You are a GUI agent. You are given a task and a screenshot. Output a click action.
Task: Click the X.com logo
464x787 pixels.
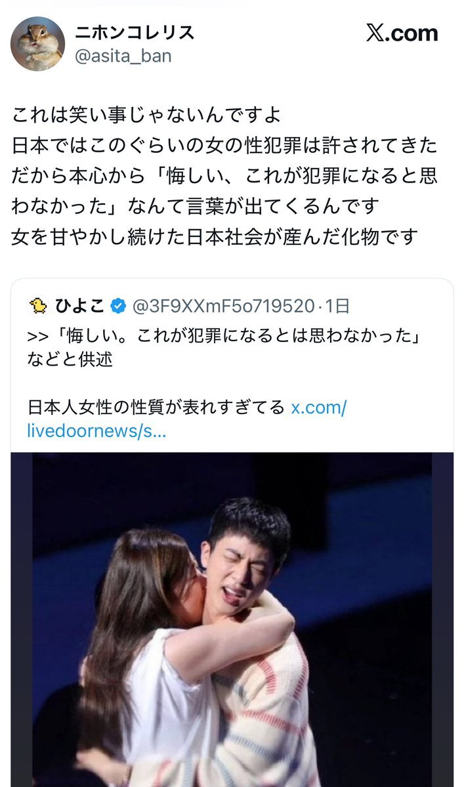point(402,33)
